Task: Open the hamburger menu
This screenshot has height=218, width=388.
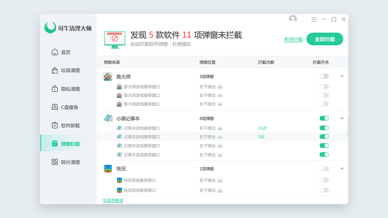Action: tap(314, 19)
